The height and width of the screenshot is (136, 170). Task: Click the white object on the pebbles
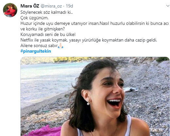point(131,90)
